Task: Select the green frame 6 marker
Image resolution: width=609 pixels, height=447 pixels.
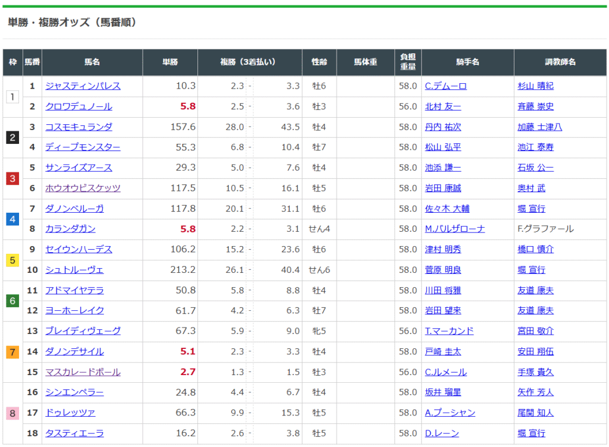Action: (x=13, y=301)
